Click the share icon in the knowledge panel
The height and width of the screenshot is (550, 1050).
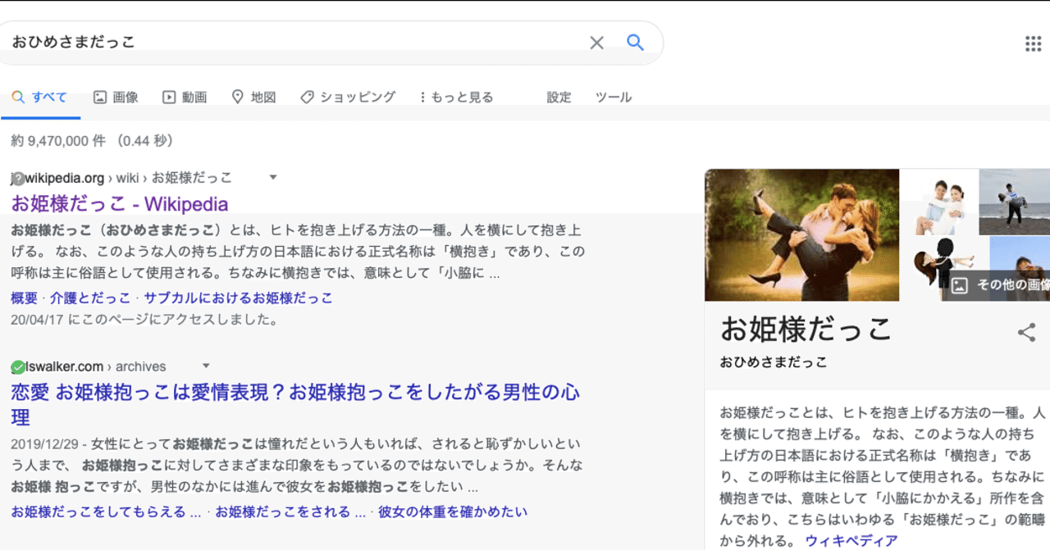(1026, 333)
